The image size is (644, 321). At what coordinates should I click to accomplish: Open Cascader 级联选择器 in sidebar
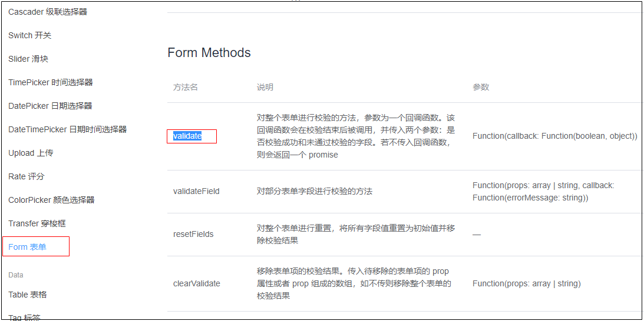pos(48,12)
